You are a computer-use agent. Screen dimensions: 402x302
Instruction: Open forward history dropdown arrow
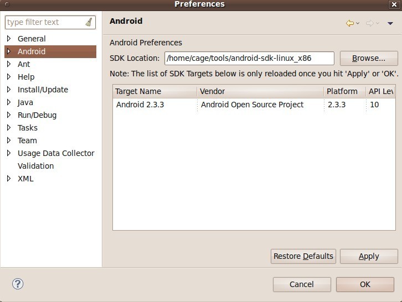pyautogui.click(x=378, y=23)
